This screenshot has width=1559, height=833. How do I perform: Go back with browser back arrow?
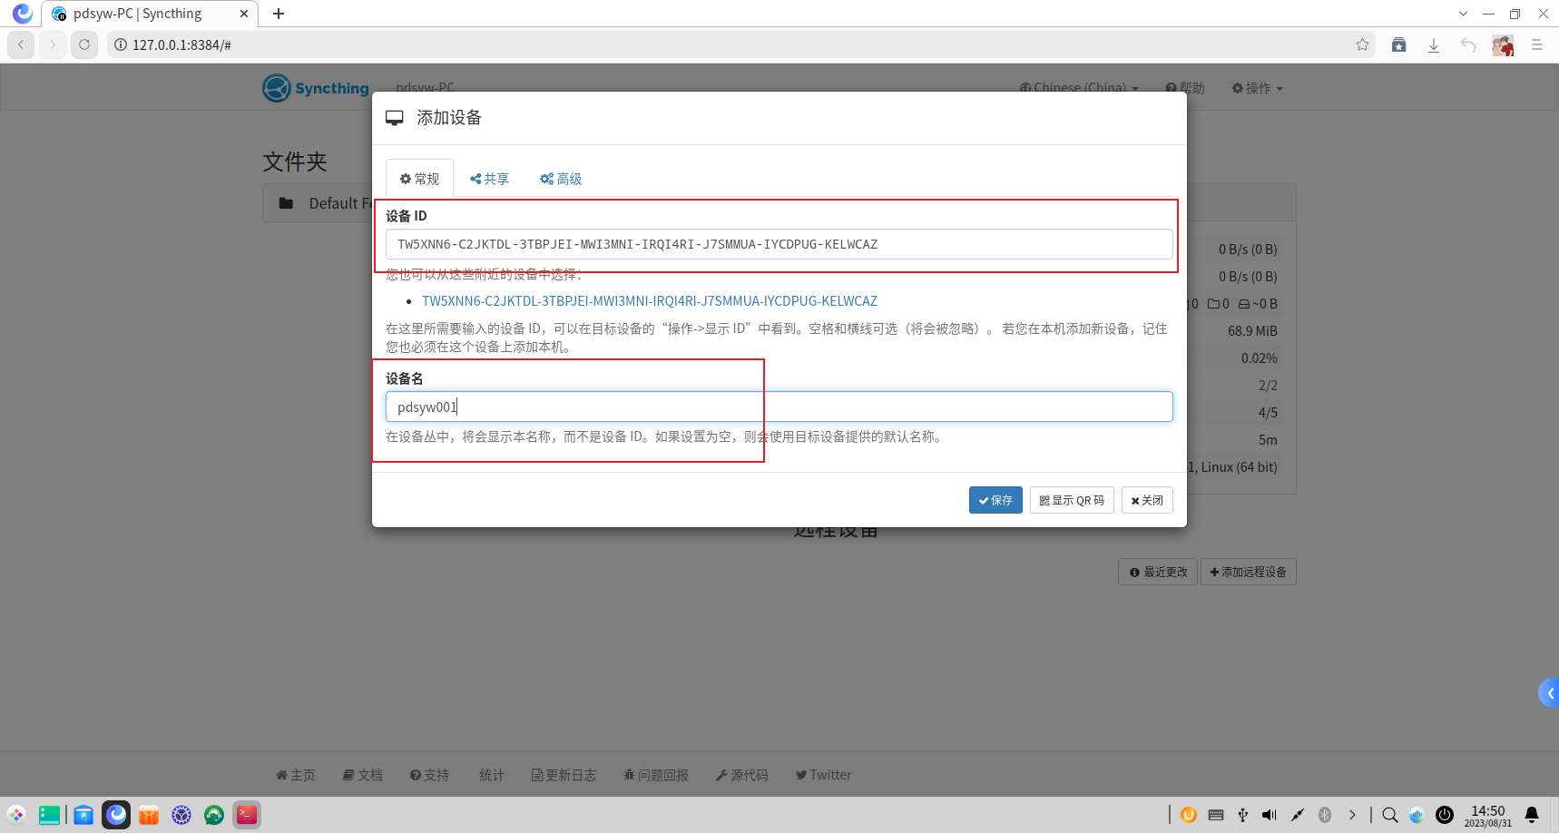[21, 44]
